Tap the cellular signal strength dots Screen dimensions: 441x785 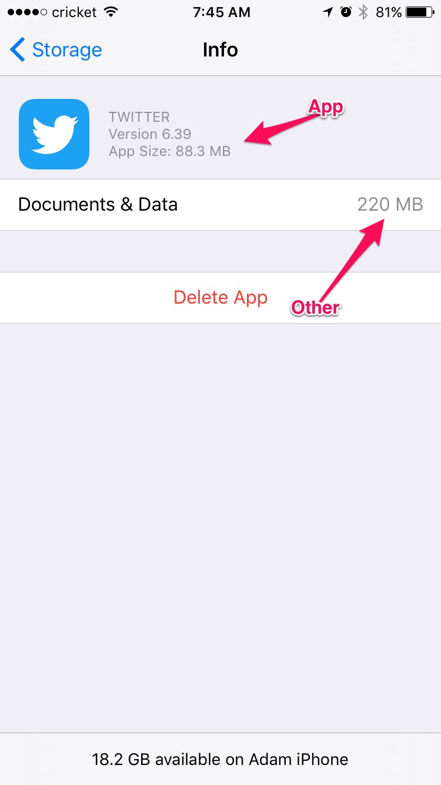click(x=26, y=12)
